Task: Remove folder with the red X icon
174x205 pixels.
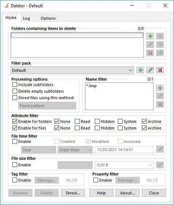Action: pos(150,53)
